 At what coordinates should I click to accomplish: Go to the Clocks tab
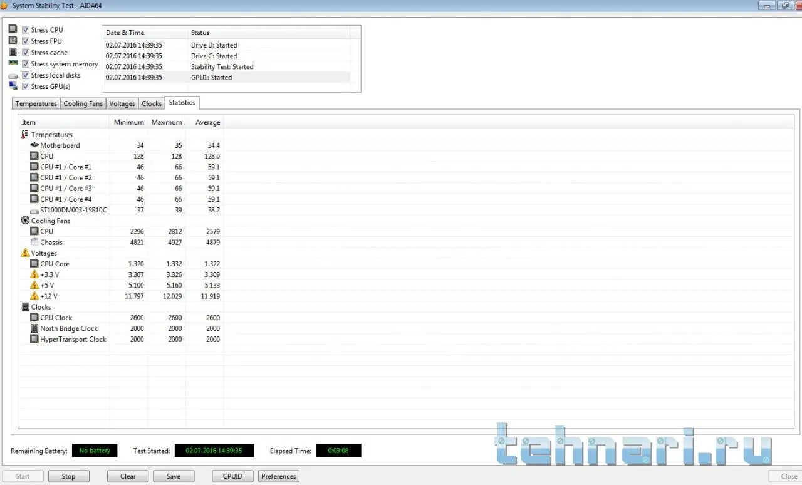[152, 103]
